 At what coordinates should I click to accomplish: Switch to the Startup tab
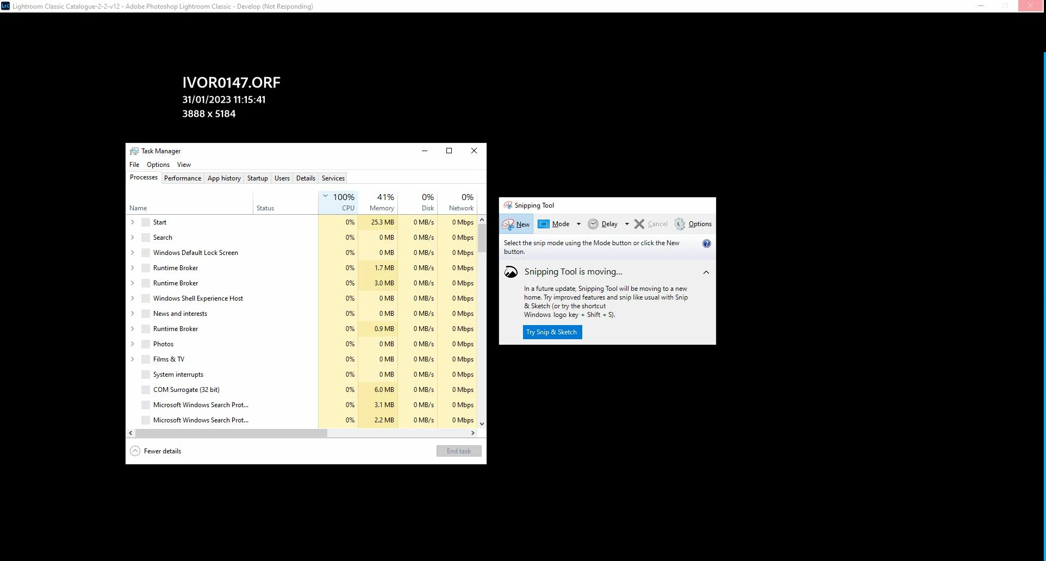pyautogui.click(x=258, y=178)
